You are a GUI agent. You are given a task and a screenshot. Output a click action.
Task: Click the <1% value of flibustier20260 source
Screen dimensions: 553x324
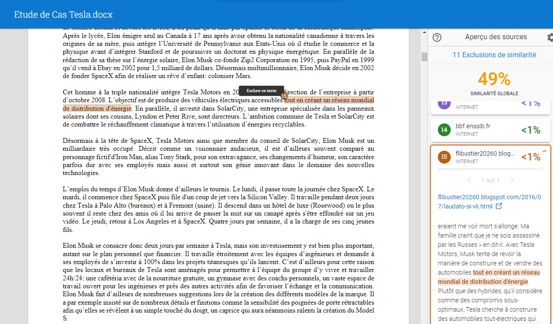click(531, 156)
